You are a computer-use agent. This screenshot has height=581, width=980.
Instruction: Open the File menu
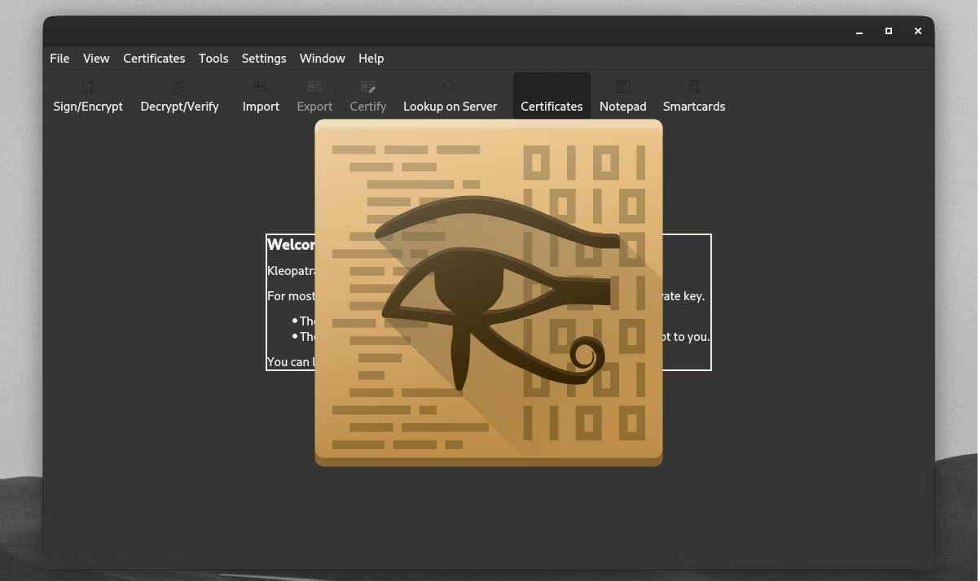point(59,59)
